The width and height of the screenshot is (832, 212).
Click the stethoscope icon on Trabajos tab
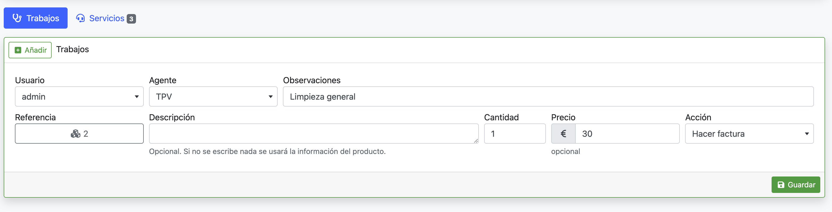(17, 18)
